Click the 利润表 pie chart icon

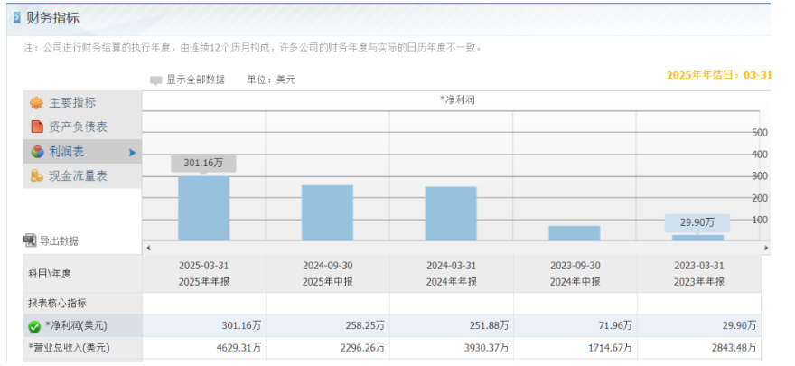tap(37, 152)
